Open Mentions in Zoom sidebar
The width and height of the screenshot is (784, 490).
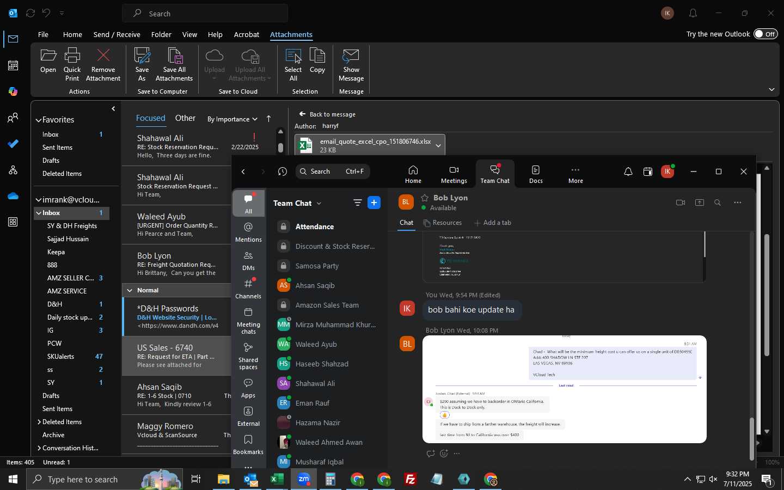click(x=248, y=232)
